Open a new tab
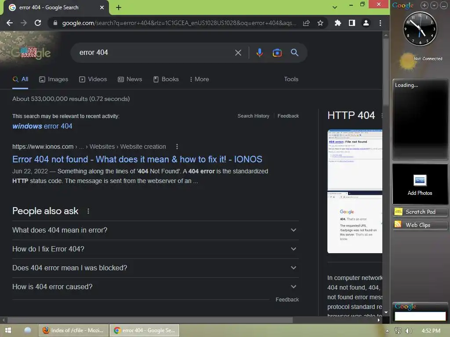Screen dimensions: 450x337 pyautogui.click(x=119, y=7)
